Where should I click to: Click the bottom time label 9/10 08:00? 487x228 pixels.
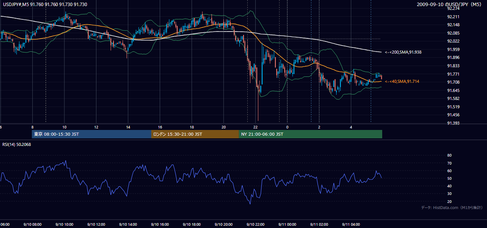[x=32, y=225]
